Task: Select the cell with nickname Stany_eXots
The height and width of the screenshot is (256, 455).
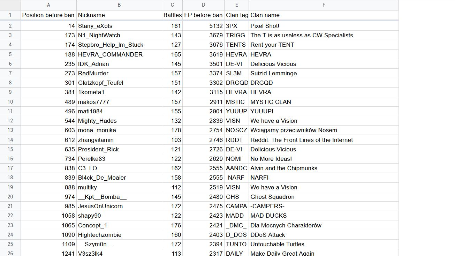Action: [x=119, y=26]
